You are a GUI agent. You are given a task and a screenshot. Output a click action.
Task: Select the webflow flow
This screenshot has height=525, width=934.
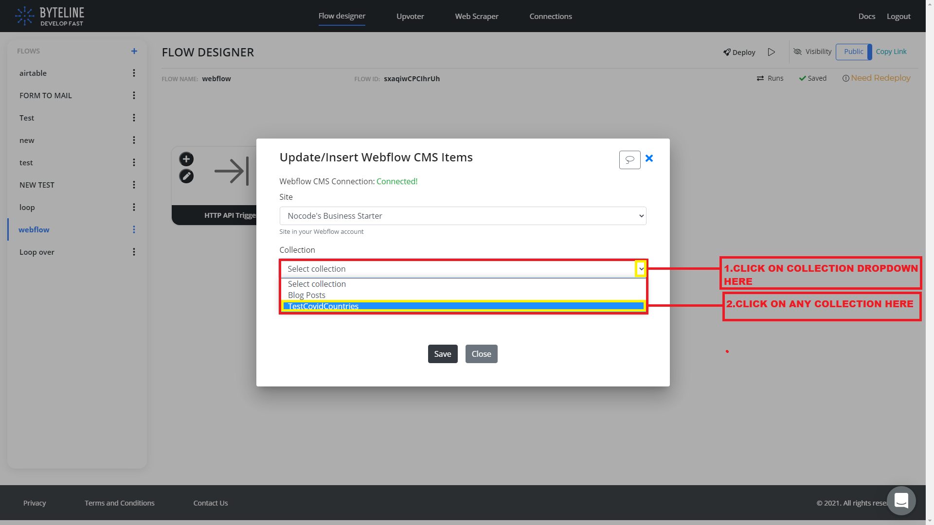pos(34,229)
